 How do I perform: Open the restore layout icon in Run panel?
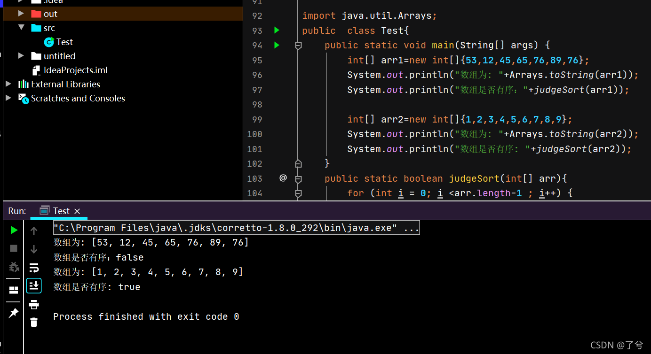point(14,290)
